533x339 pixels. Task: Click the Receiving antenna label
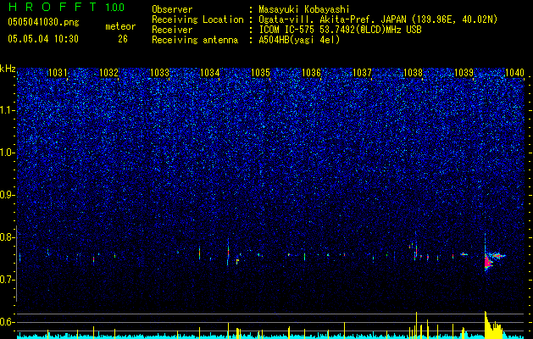click(195, 40)
